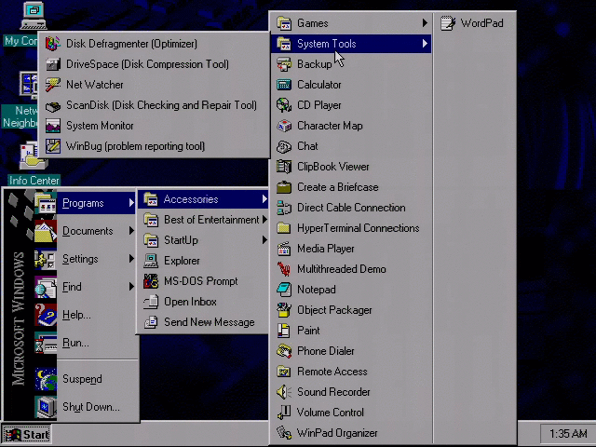Open Explorer from the Programs menu

[203, 261]
